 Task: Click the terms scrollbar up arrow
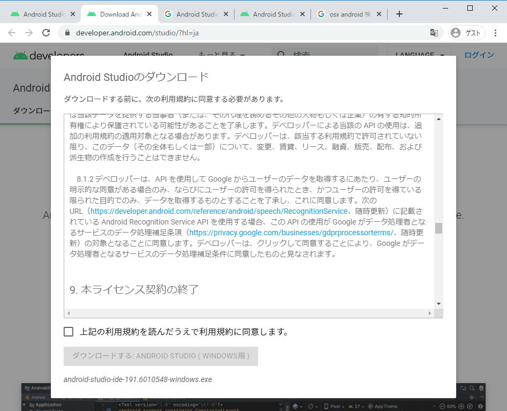point(439,119)
